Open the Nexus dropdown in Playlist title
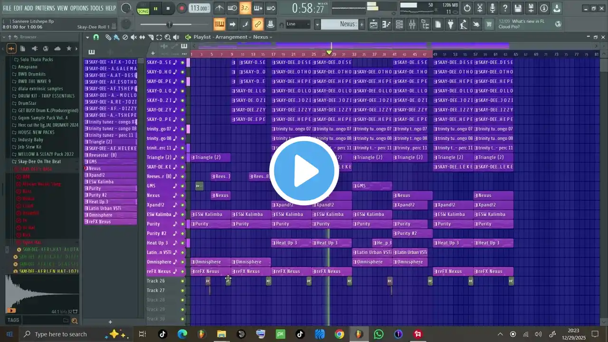The height and width of the screenshot is (342, 608). (263, 37)
